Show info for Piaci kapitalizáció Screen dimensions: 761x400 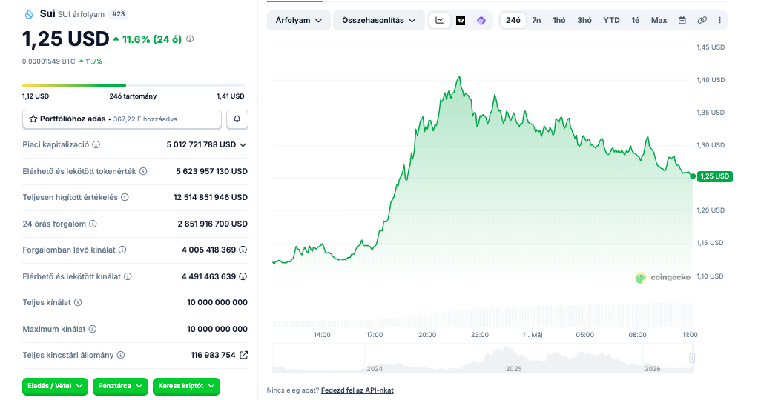coord(96,144)
